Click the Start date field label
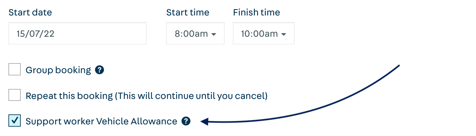The height and width of the screenshot is (136, 476). tap(30, 13)
